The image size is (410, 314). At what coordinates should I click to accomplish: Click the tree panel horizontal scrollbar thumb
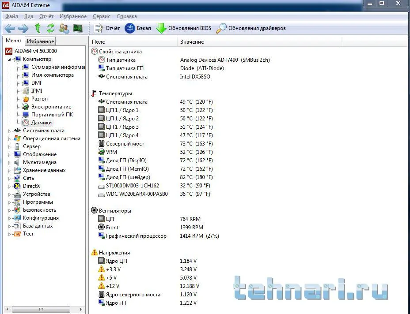[41, 309]
